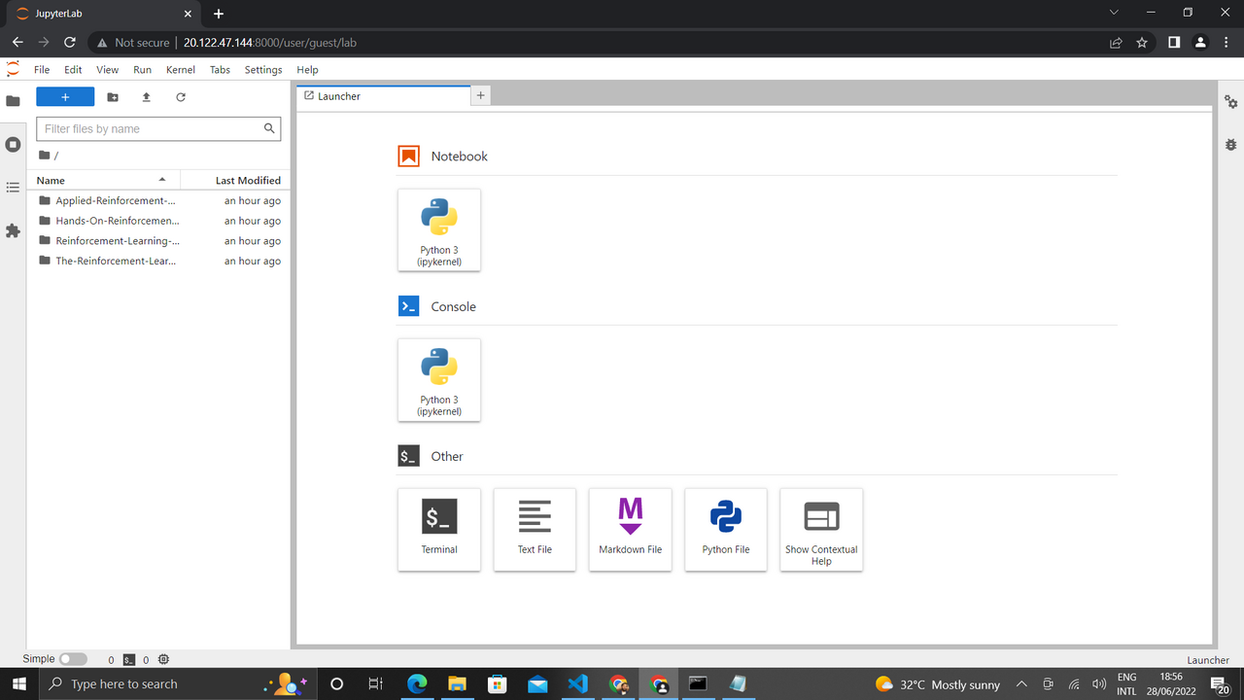Select the JupyterLab browser tab
The image size is (1244, 700).
coord(103,14)
